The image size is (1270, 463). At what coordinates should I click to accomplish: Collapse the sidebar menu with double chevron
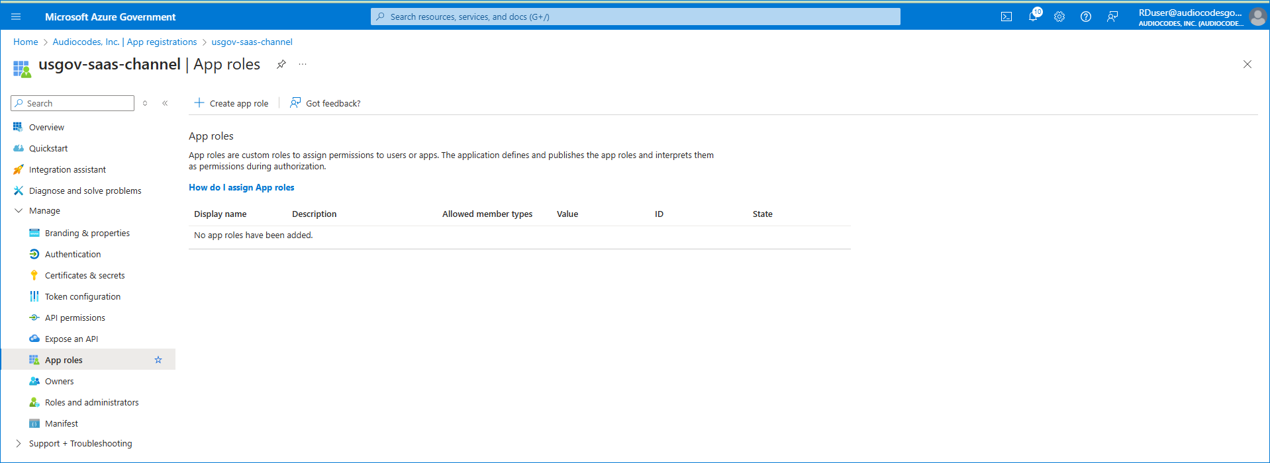(165, 103)
